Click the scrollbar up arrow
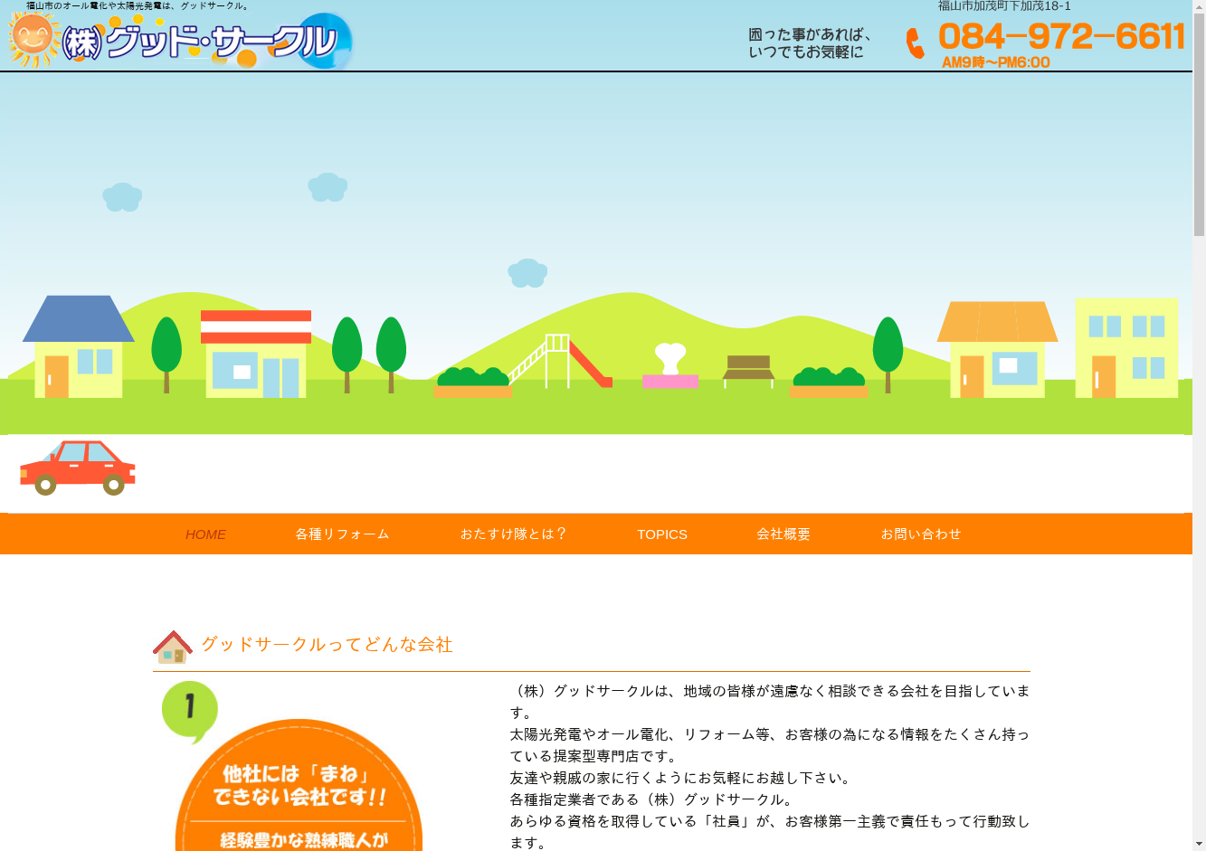 (x=1199, y=7)
